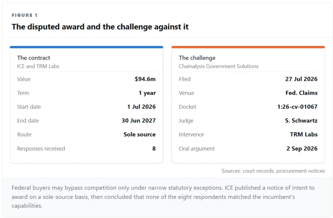
Task: Select "The contract" card heading
Action: point(33,58)
